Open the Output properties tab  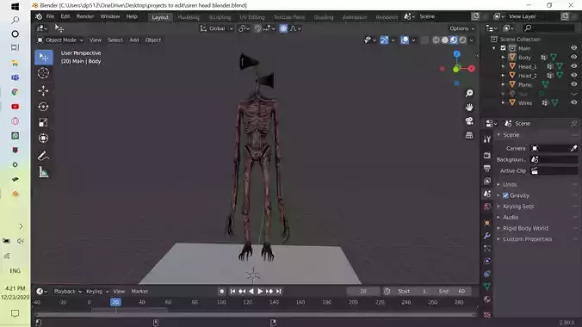tap(487, 168)
